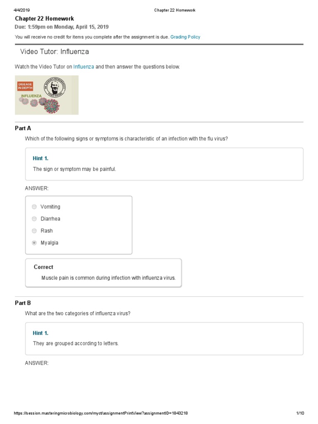Select the Diarrhea radio button

(x=34, y=219)
